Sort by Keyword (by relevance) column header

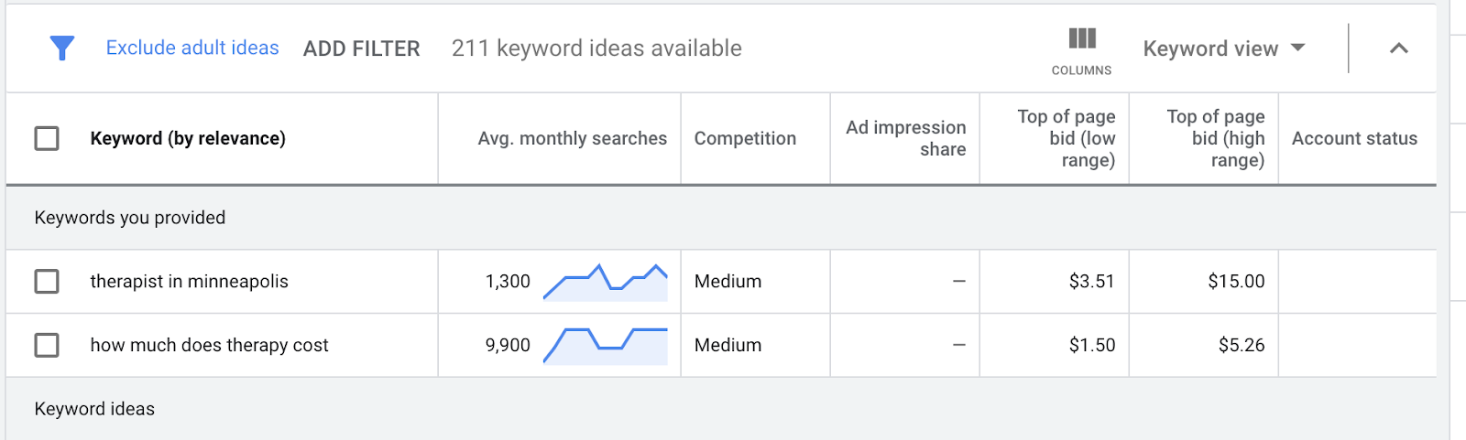click(x=188, y=138)
